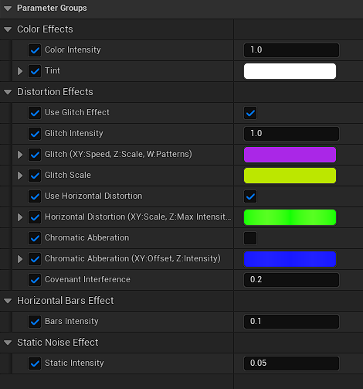Toggle the Chromatic Abberation boolean override checkbox
Image resolution: width=363 pixels, height=389 pixels.
(x=35, y=238)
